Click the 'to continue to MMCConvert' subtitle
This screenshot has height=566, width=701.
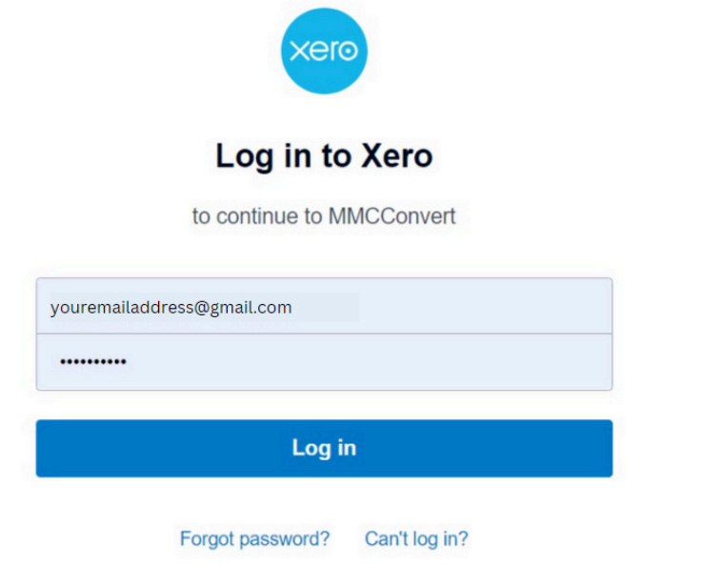coord(324,216)
